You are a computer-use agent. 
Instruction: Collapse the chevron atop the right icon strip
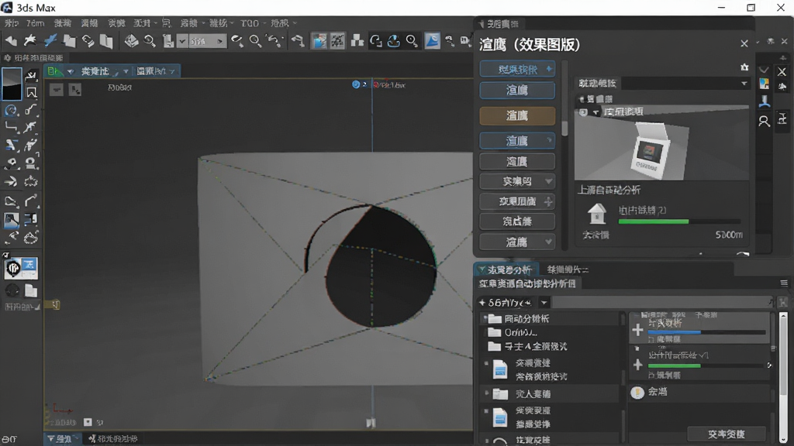click(764, 69)
